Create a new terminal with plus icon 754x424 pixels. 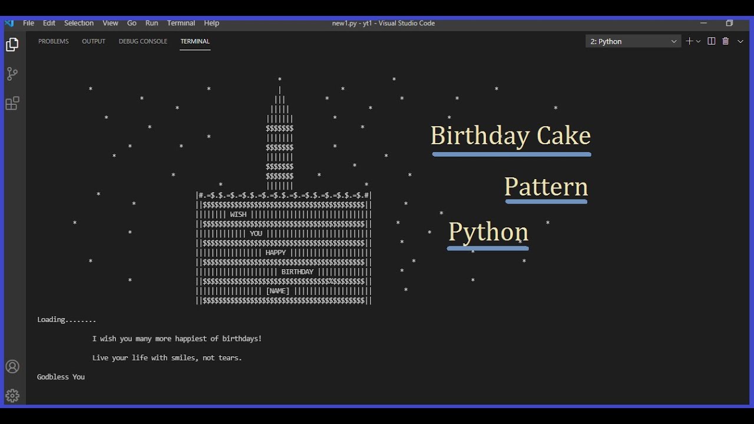[x=689, y=41]
